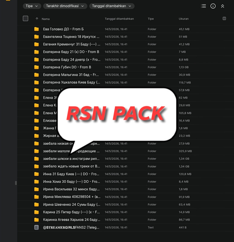Screen dimensions: 234x242
Task: Click folder icon in the 57,8 MB row
Action: pos(36,90)
